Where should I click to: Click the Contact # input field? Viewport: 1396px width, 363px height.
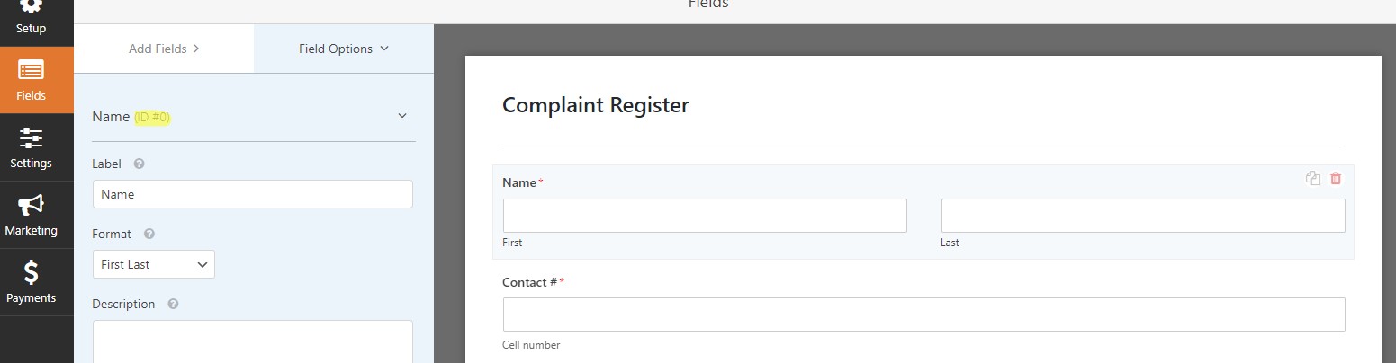coord(924,314)
